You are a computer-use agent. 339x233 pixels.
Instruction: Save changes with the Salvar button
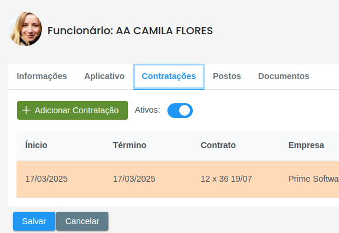tap(34, 221)
